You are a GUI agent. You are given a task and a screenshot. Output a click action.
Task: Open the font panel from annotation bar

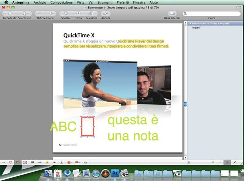pyautogui.click(x=85, y=162)
